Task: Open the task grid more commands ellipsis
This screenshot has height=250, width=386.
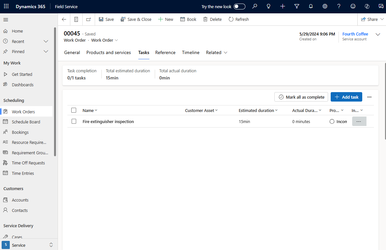Action: [x=369, y=97]
